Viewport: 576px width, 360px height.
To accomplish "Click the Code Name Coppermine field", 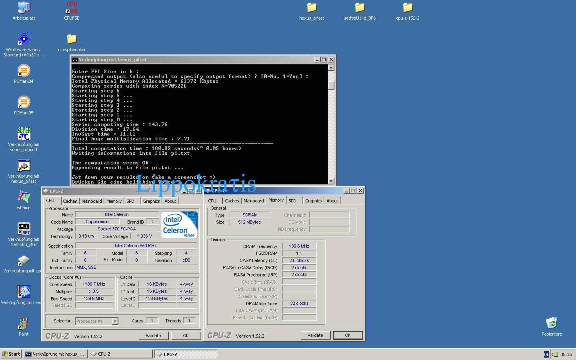I will tap(97, 222).
